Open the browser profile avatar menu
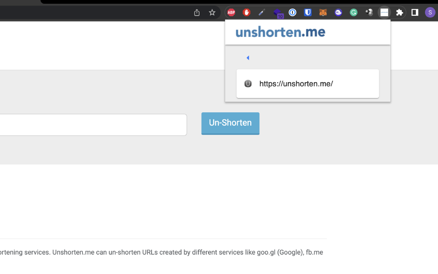The height and width of the screenshot is (274, 438). (430, 12)
